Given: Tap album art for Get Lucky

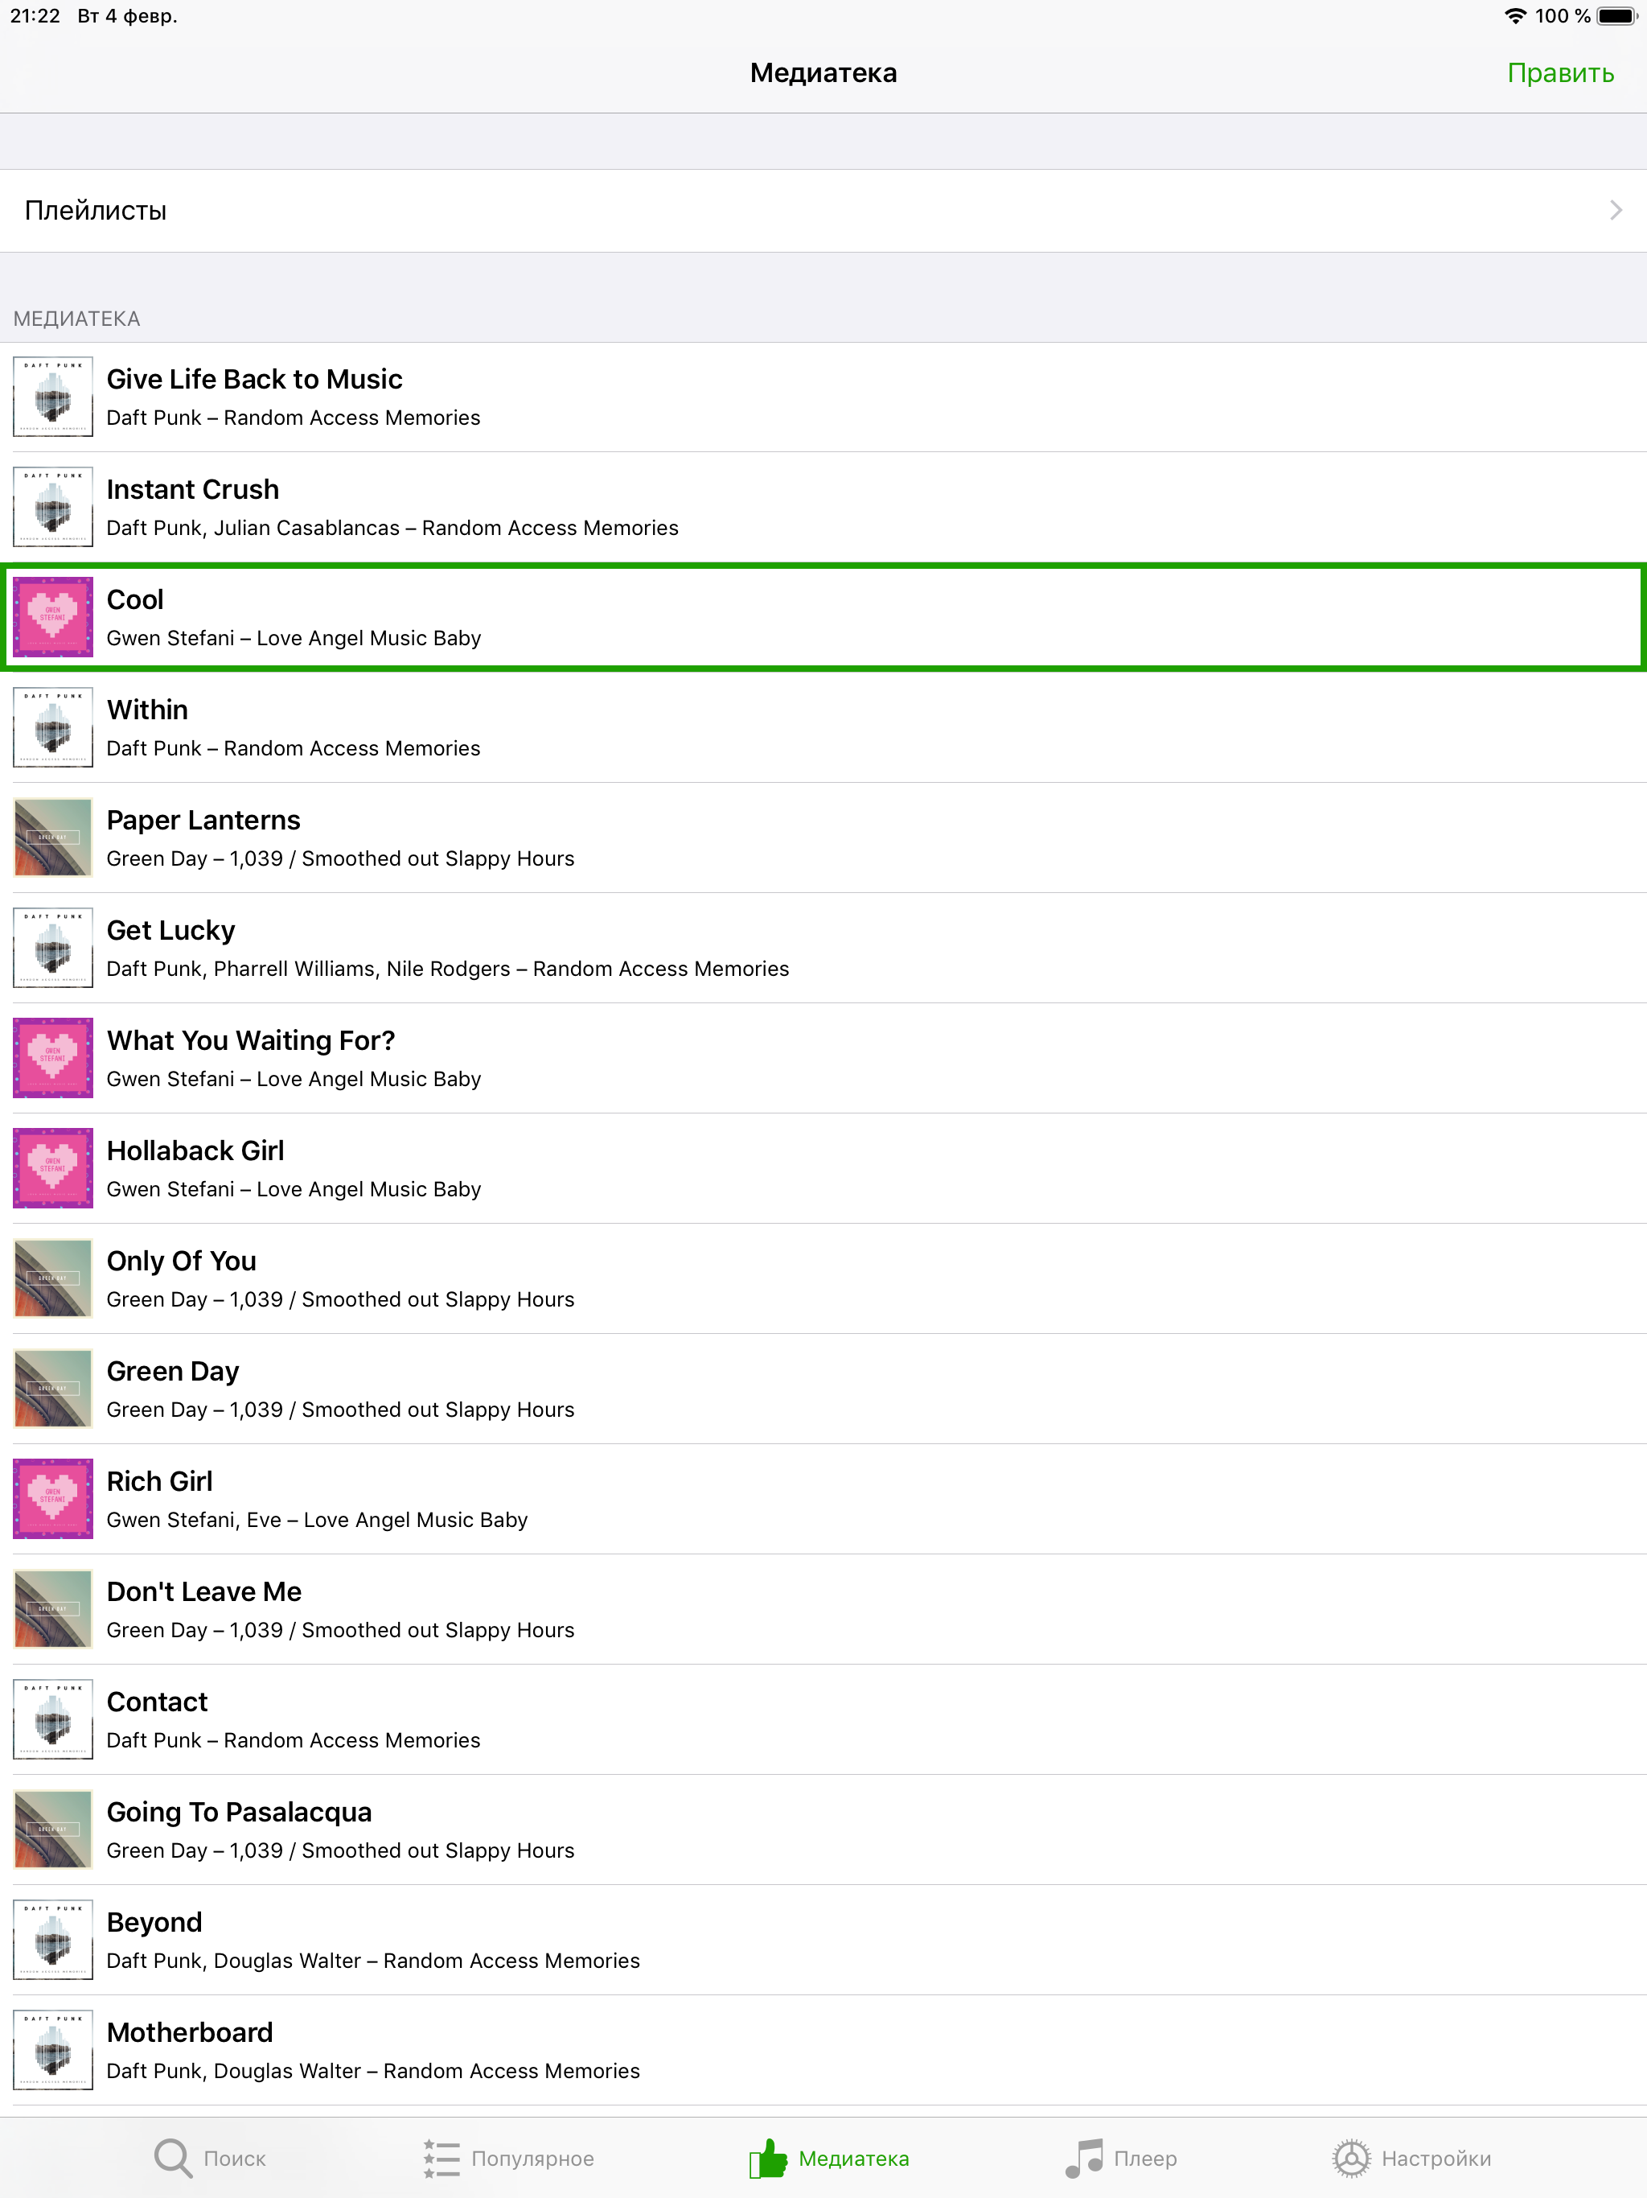Looking at the screenshot, I should click(x=52, y=948).
